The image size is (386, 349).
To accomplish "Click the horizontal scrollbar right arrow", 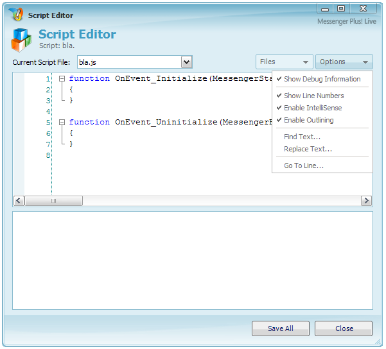I will [x=366, y=201].
